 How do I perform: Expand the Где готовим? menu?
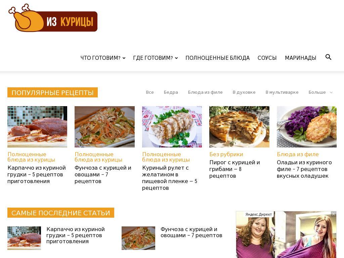pyautogui.click(x=155, y=58)
